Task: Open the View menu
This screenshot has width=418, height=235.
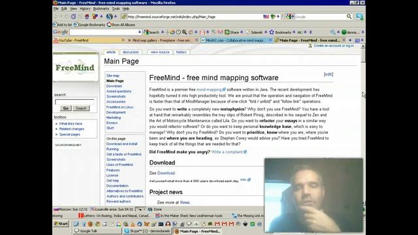Action: pos(73,8)
